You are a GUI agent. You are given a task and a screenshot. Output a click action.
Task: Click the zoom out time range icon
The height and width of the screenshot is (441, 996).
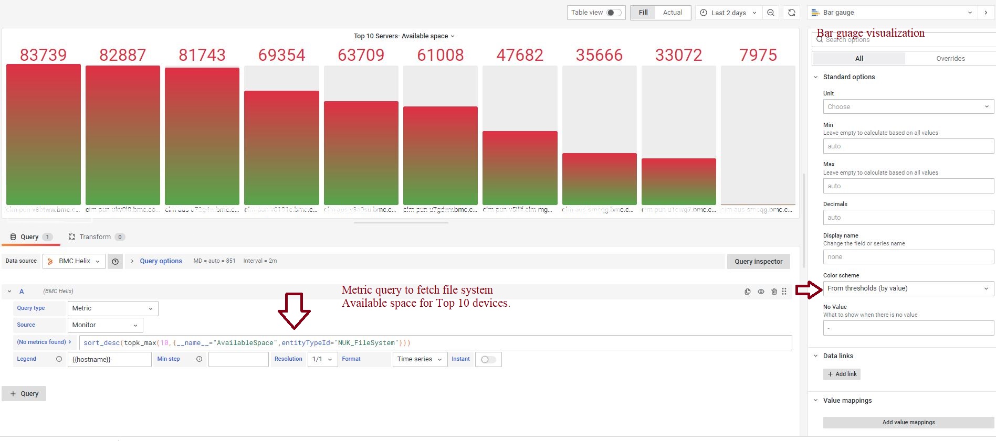pyautogui.click(x=771, y=13)
